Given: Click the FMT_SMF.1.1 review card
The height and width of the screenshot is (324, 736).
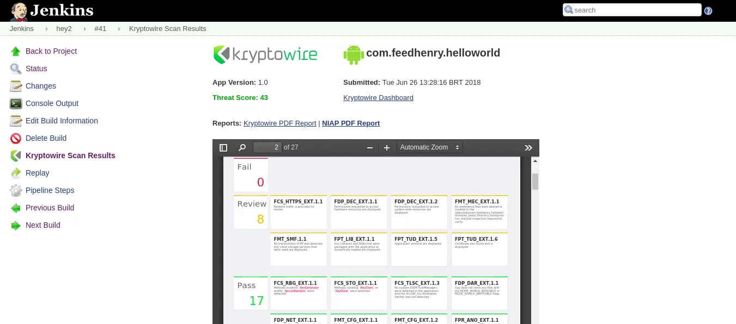Looking at the screenshot, I should coord(299,250).
